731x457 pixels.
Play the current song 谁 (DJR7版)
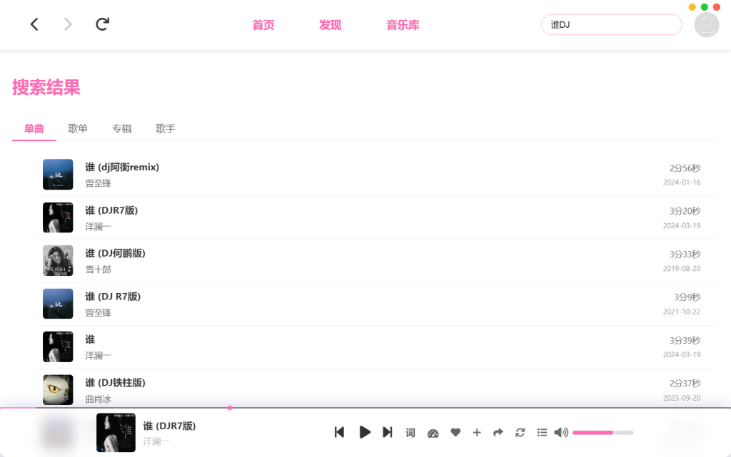[365, 432]
